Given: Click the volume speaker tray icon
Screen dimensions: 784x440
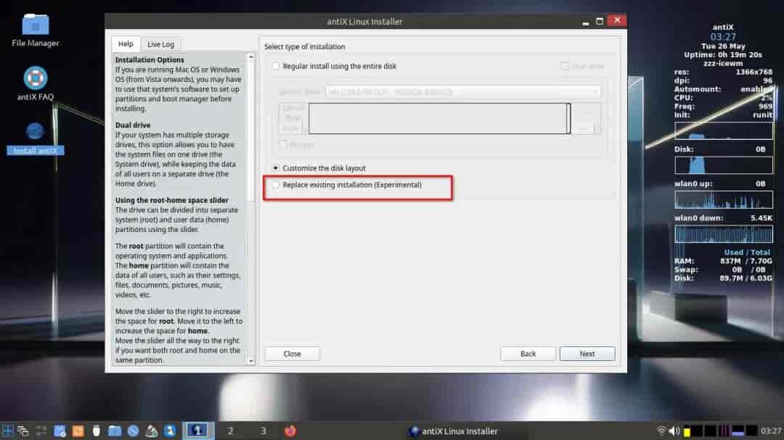Looking at the screenshot, I should coord(674,431).
